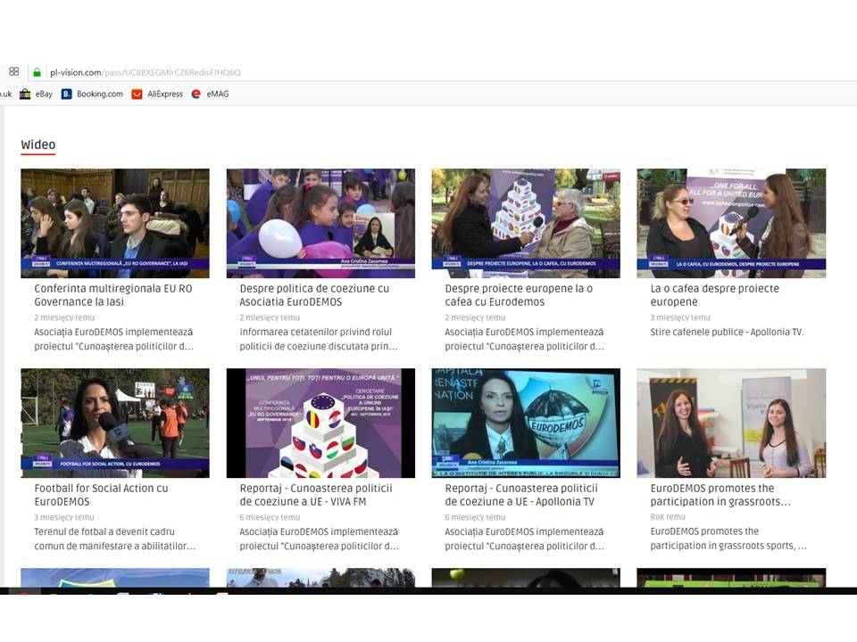Viewport: 857px width, 642px height.
Task: Open the speed dial grid icon
Action: click(x=14, y=71)
